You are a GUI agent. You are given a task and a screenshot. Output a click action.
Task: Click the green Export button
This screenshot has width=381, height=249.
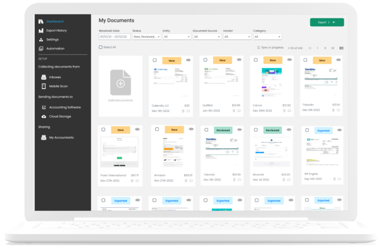pos(326,22)
